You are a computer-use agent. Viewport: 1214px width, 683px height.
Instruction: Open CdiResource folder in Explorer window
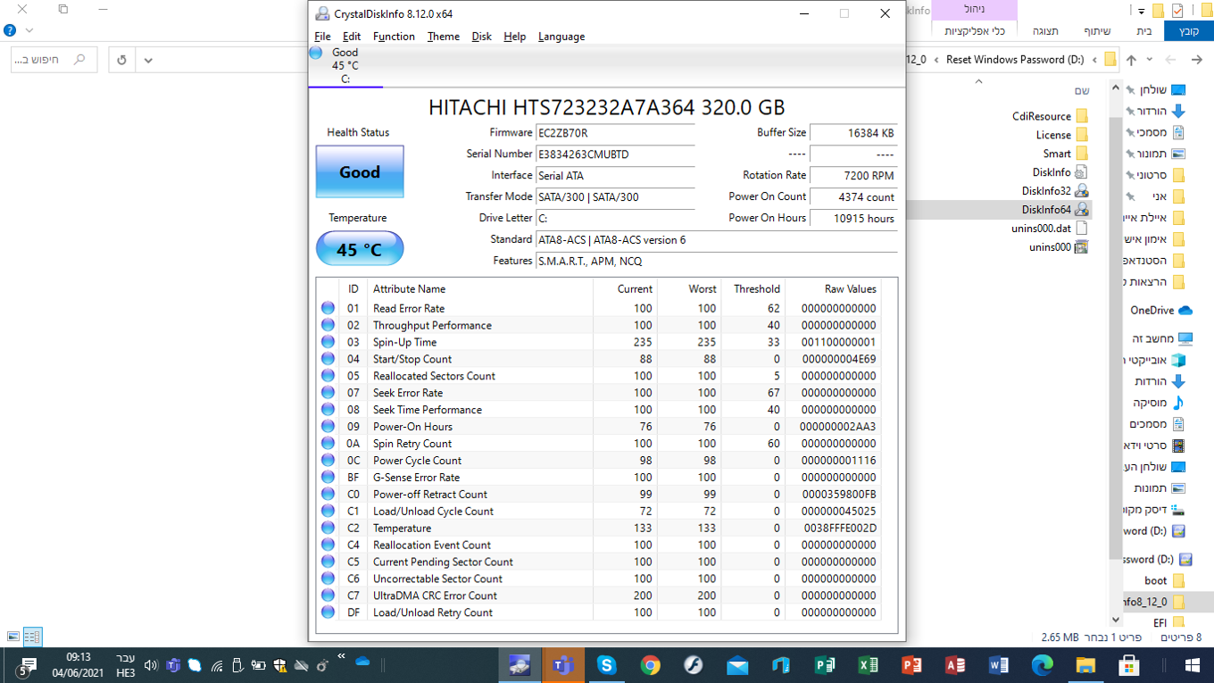(1050, 116)
